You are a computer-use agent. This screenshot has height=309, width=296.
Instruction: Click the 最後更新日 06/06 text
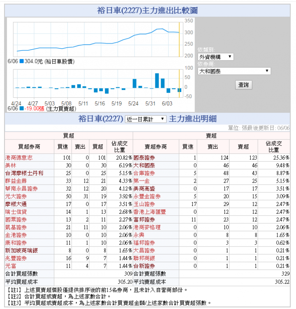tap(267, 128)
